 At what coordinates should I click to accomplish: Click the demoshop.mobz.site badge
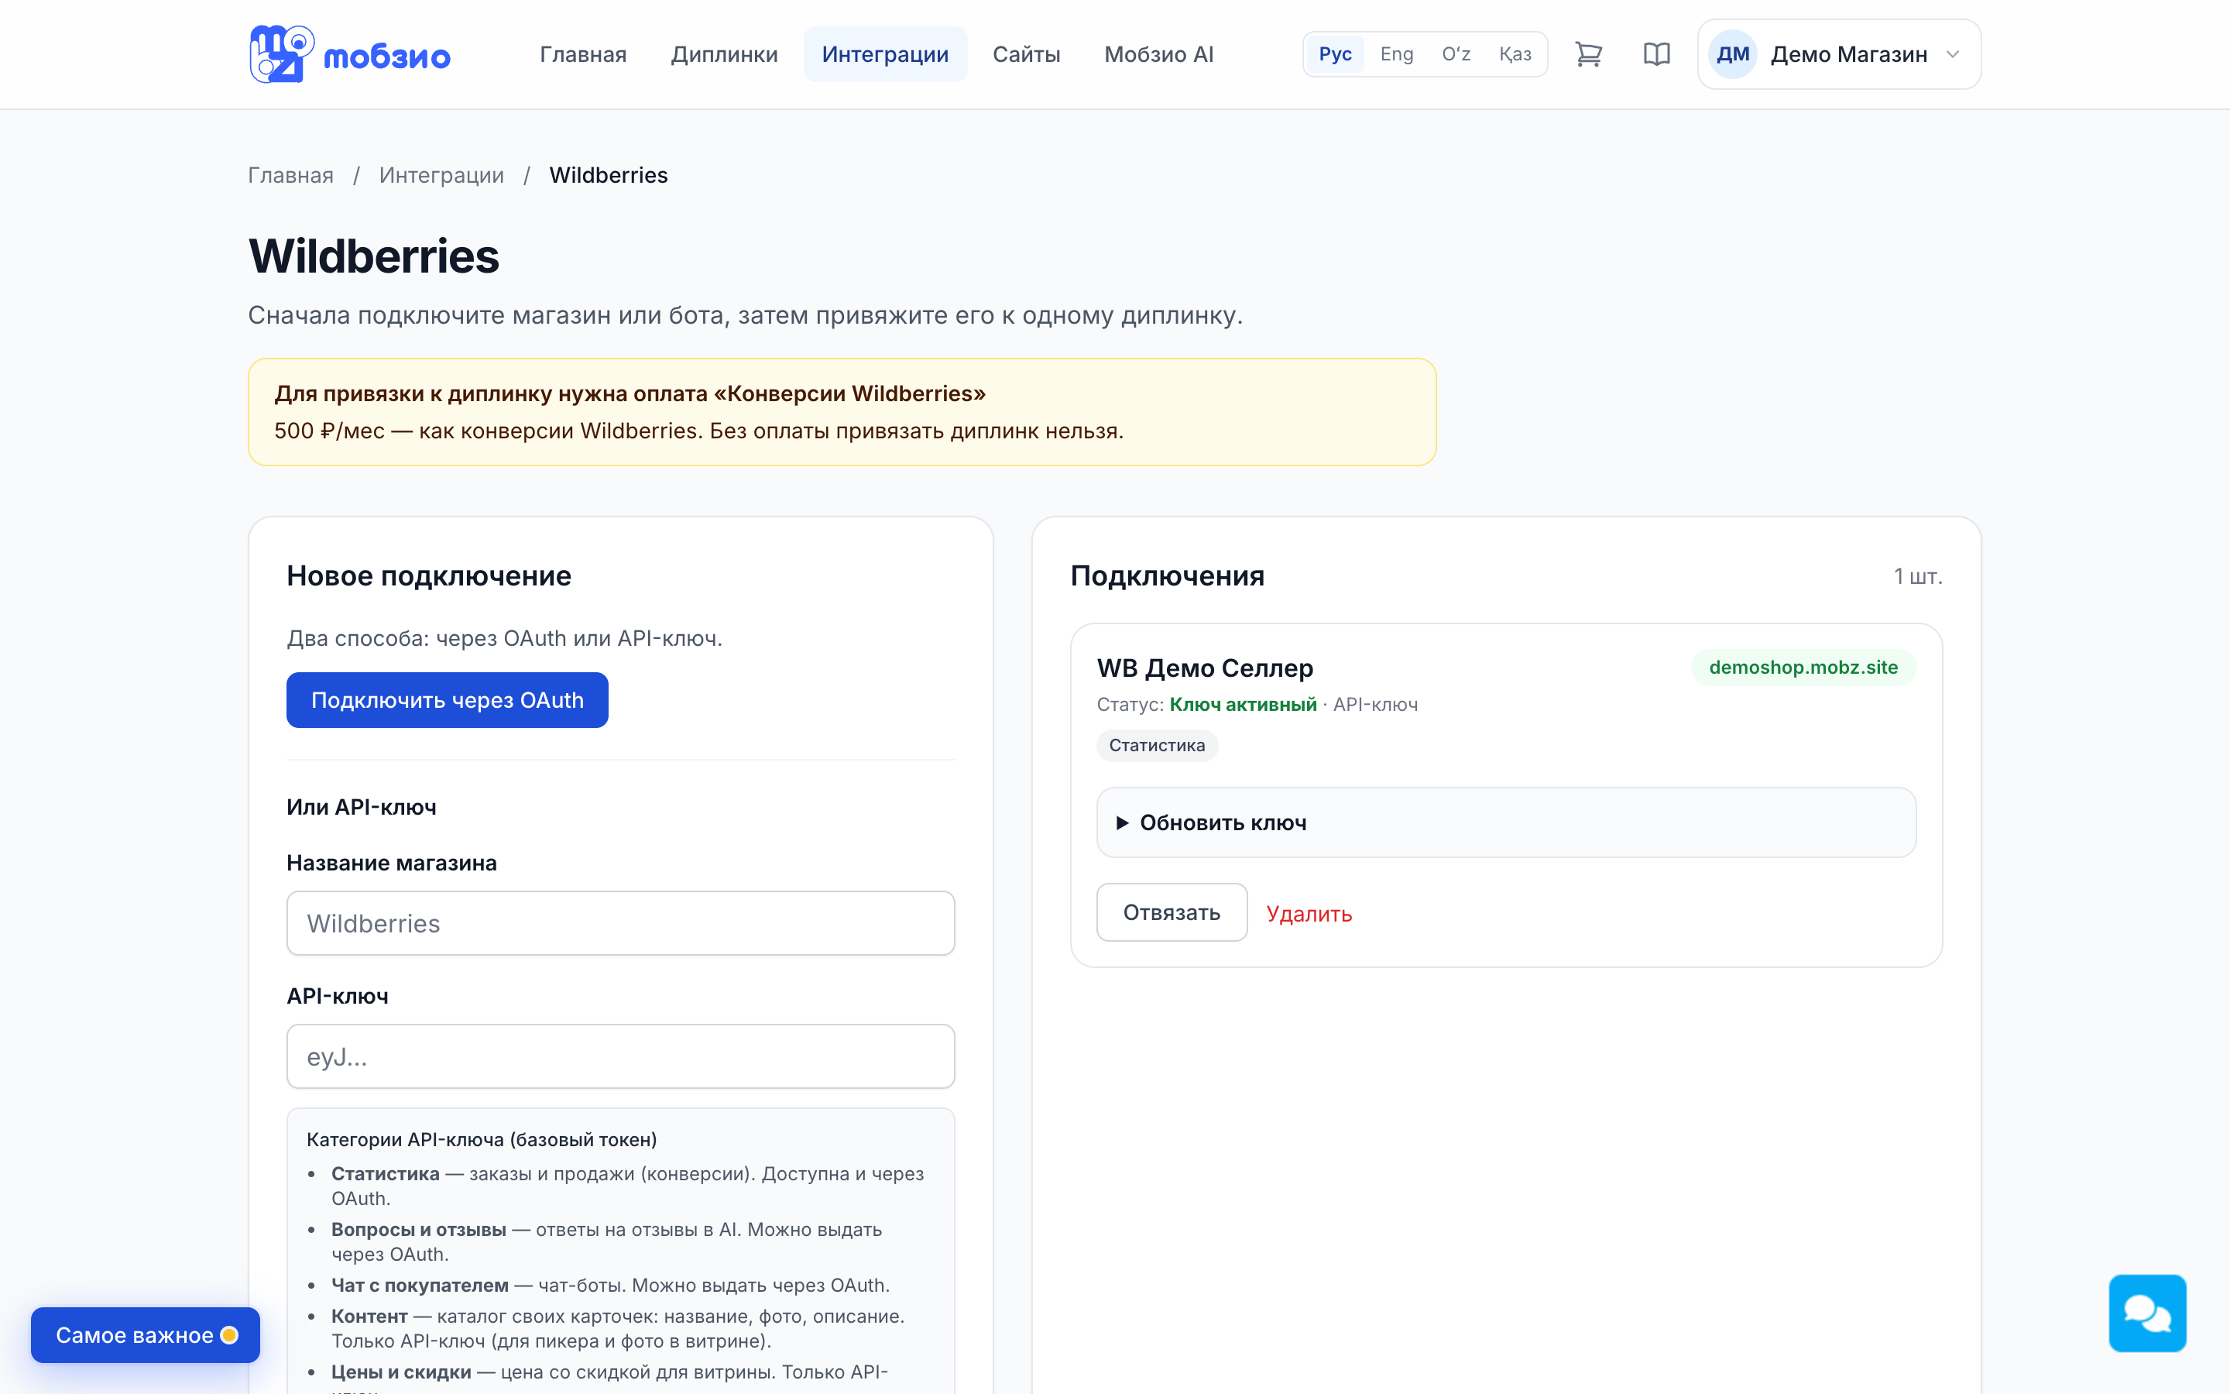(1803, 668)
